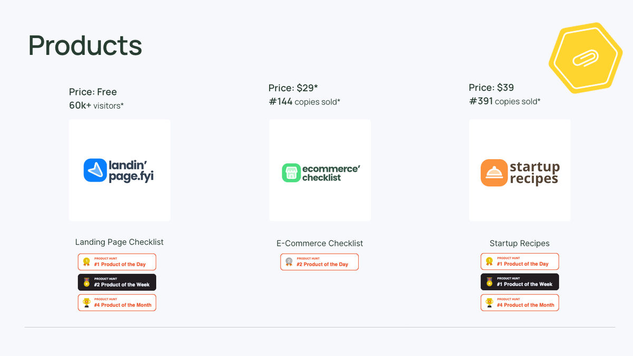
Task: Select the startup recipes product card
Action: pos(520,170)
